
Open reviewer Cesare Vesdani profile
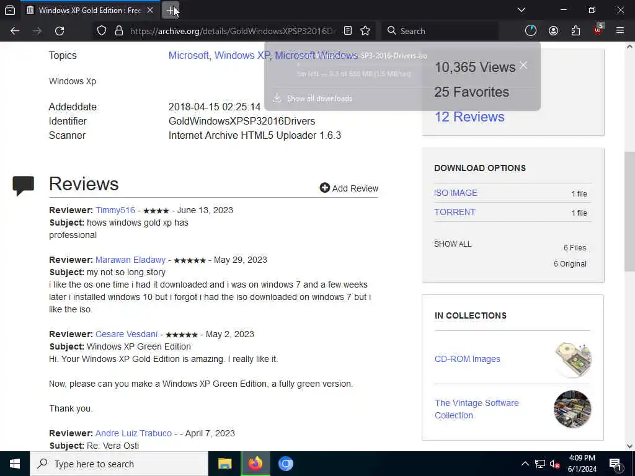click(x=127, y=334)
